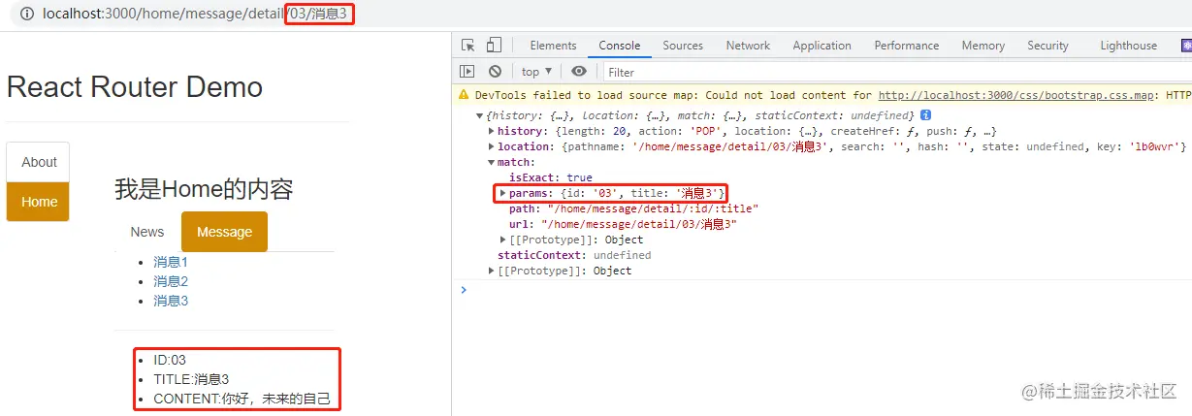The width and height of the screenshot is (1192, 416).
Task: Click the blue info badge next to logged object
Action: (925, 115)
